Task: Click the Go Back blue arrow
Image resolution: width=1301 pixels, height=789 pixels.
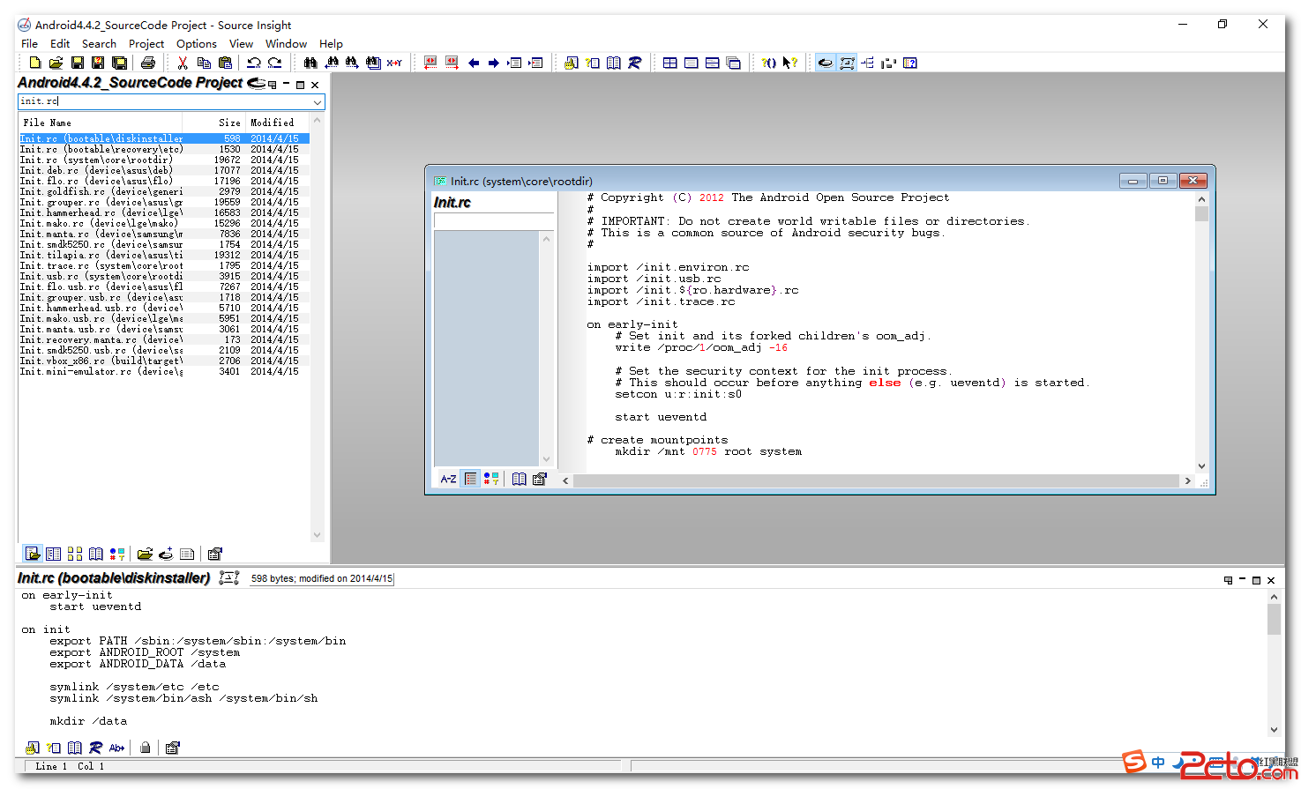Action: (x=474, y=63)
